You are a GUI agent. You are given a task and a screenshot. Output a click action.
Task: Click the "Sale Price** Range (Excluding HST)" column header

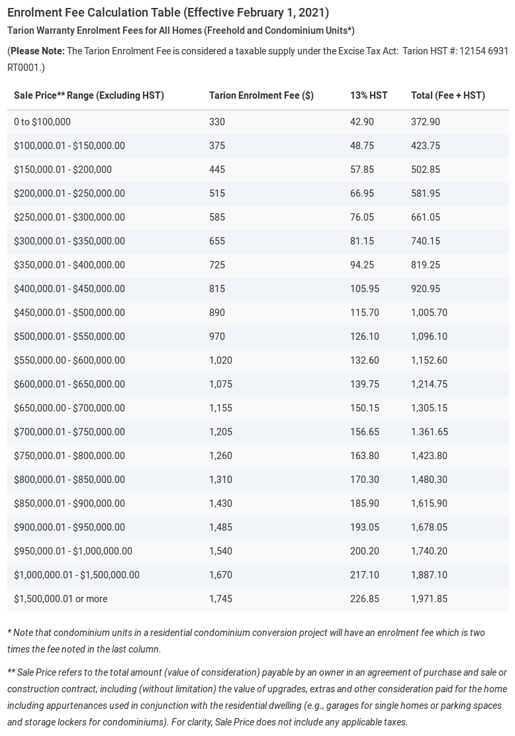(89, 95)
